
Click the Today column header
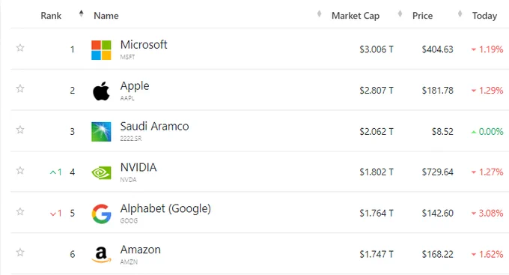[x=484, y=16]
